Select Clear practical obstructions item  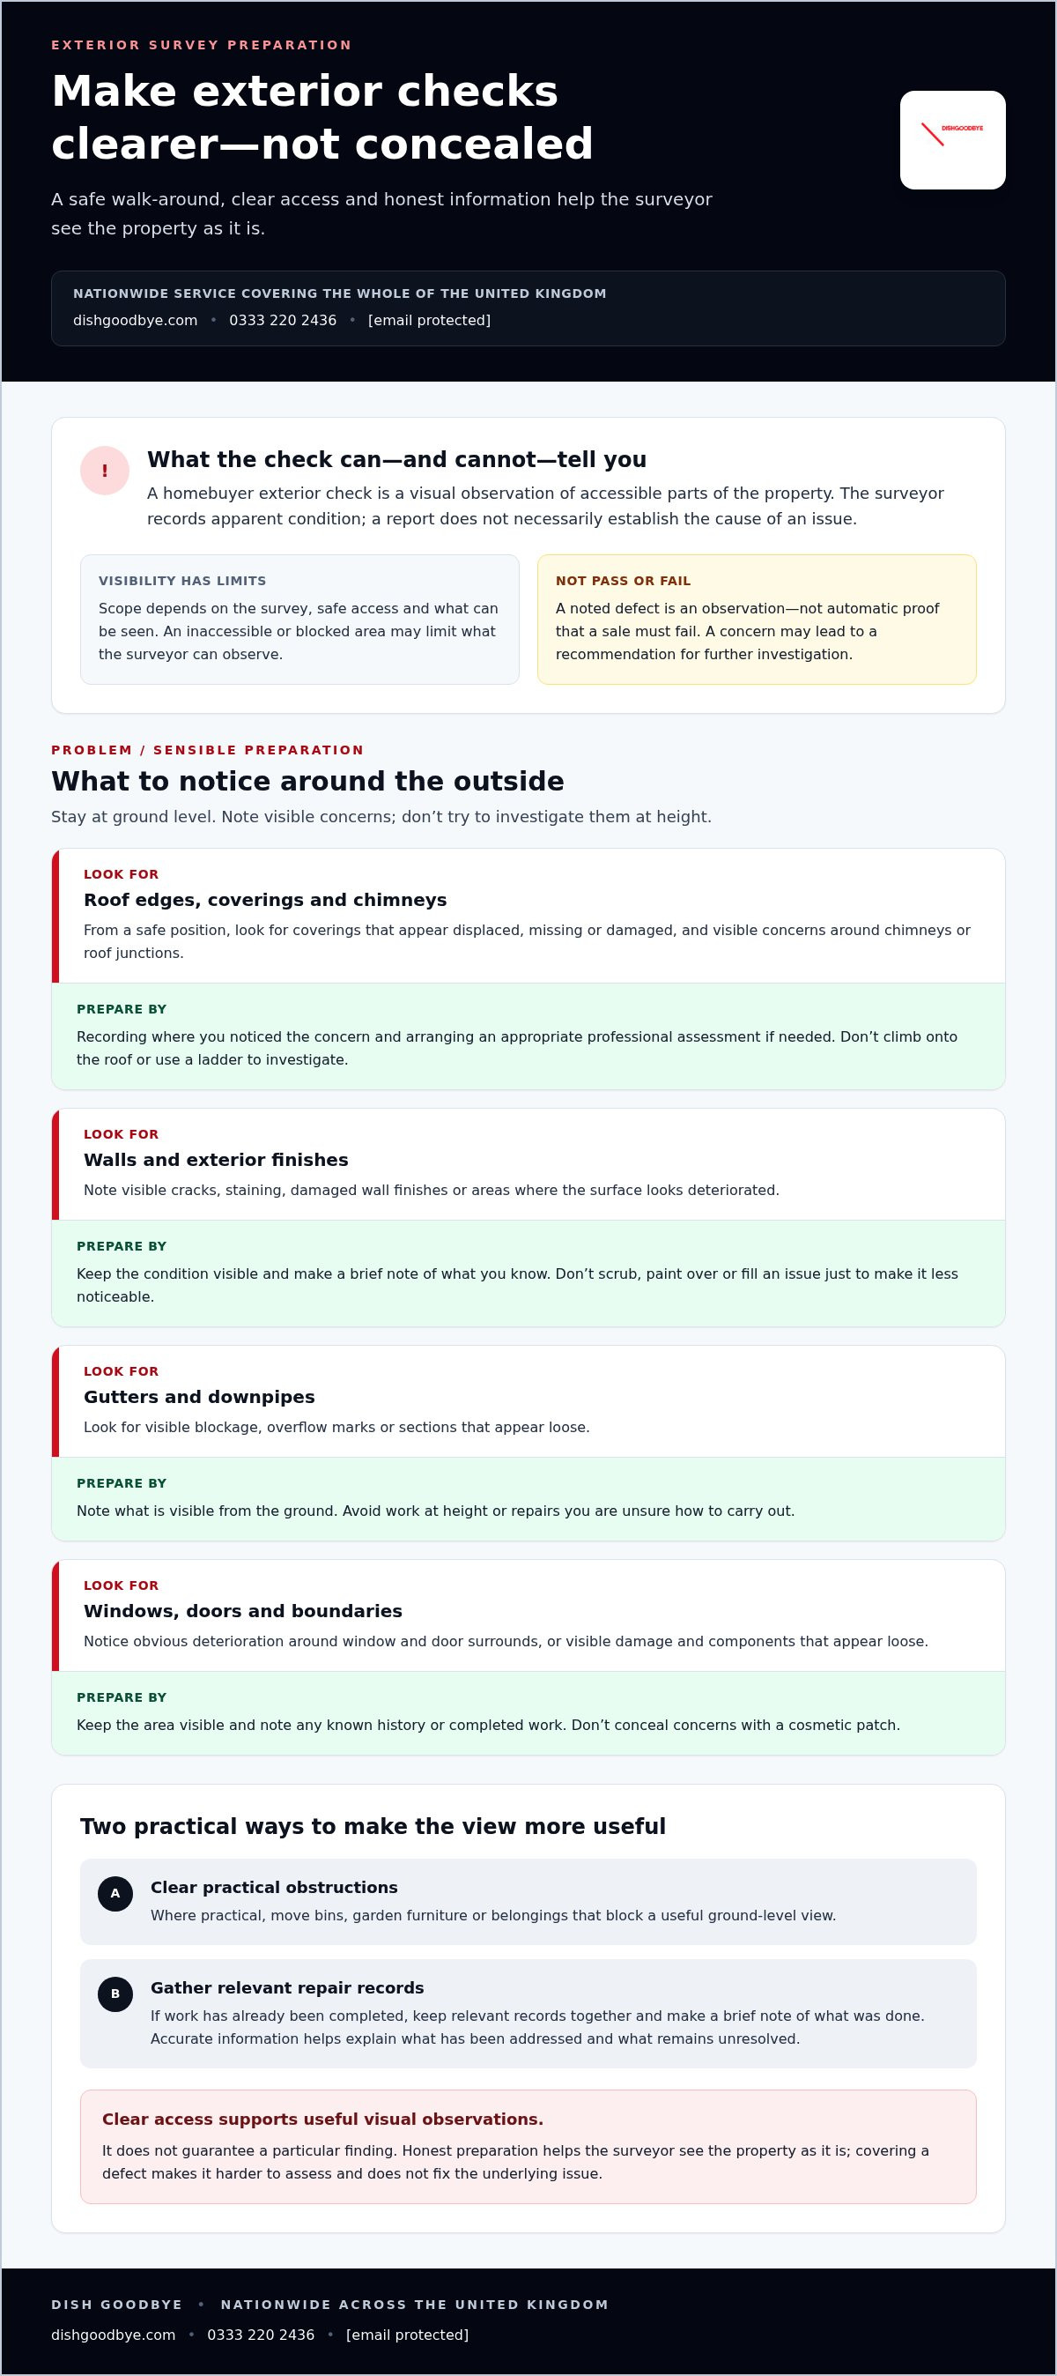point(528,1901)
